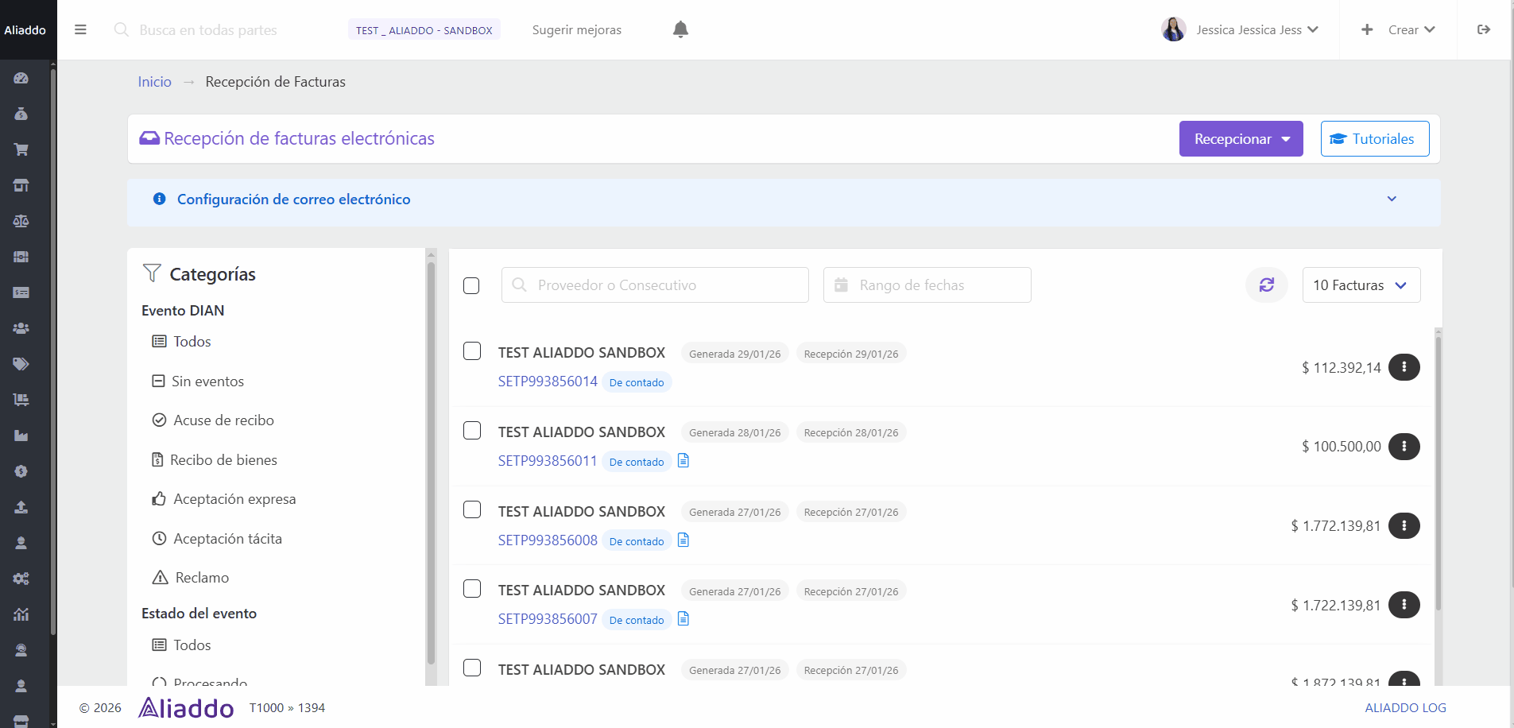Check the box for invoice SETP993856014

click(x=472, y=351)
